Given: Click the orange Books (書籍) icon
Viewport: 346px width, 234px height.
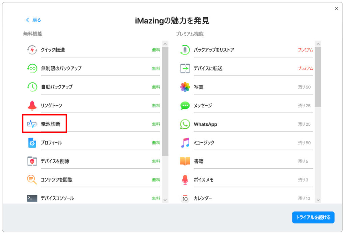Looking at the screenshot, I should pos(185,161).
